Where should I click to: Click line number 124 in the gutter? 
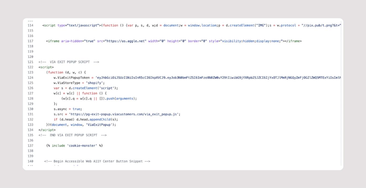30,78
